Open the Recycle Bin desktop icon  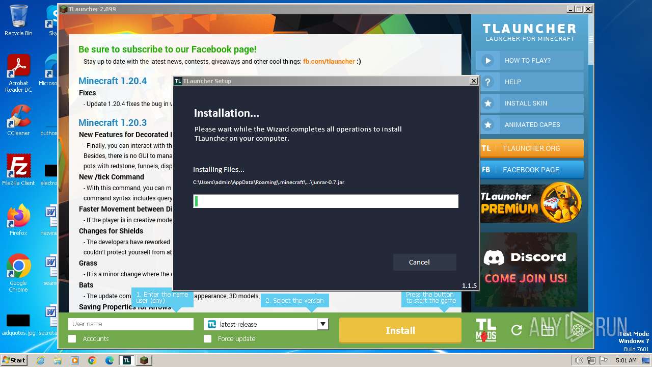pos(18,20)
